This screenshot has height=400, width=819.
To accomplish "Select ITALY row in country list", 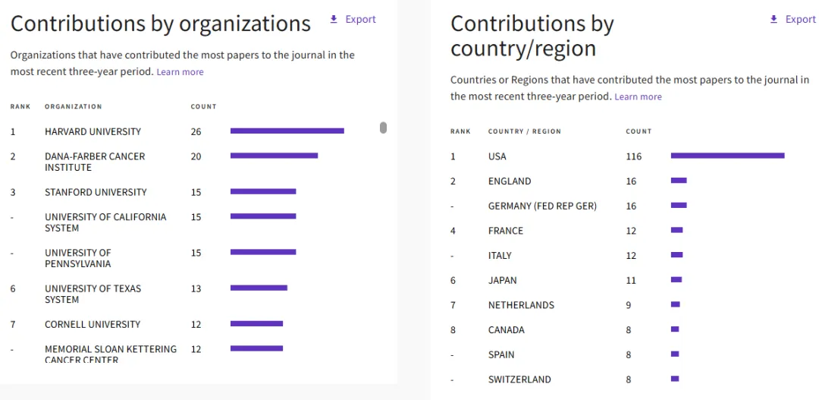I will tap(500, 256).
